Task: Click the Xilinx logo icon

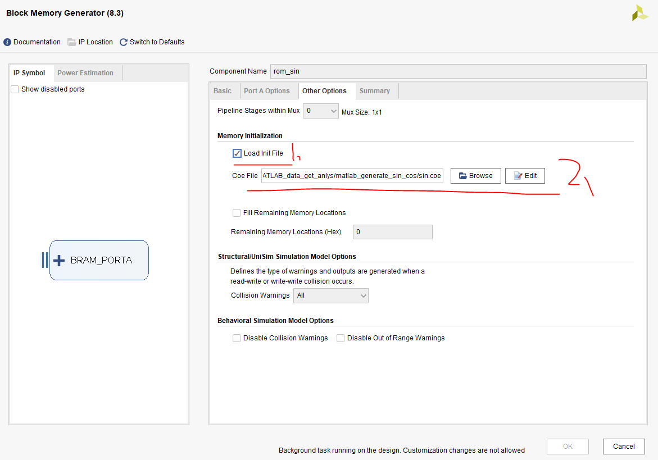Action: click(639, 13)
